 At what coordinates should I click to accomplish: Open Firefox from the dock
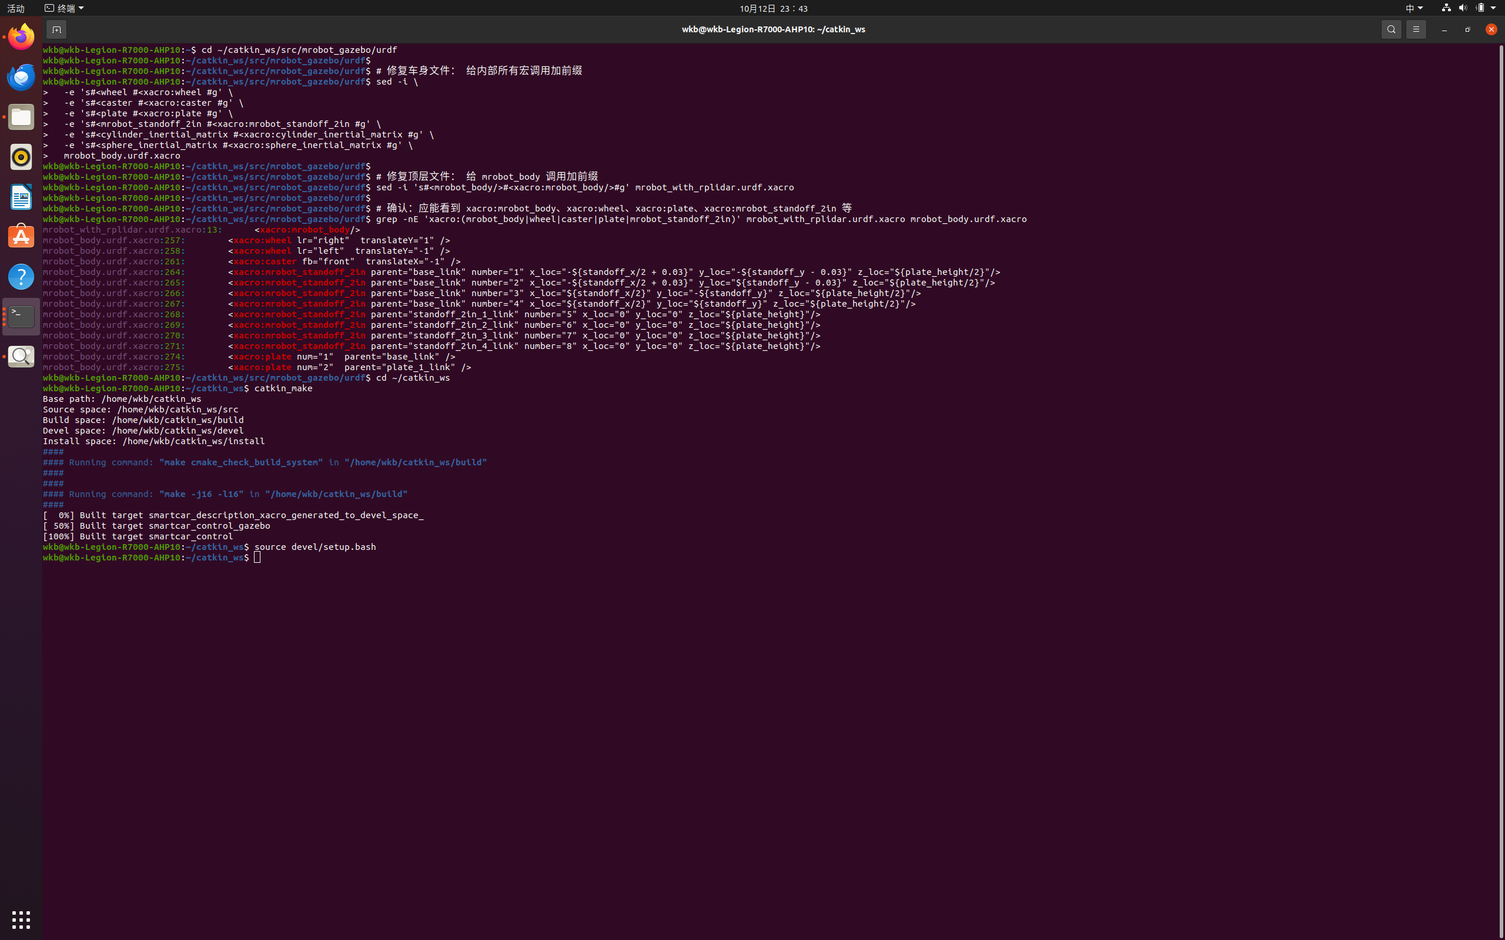coord(21,37)
